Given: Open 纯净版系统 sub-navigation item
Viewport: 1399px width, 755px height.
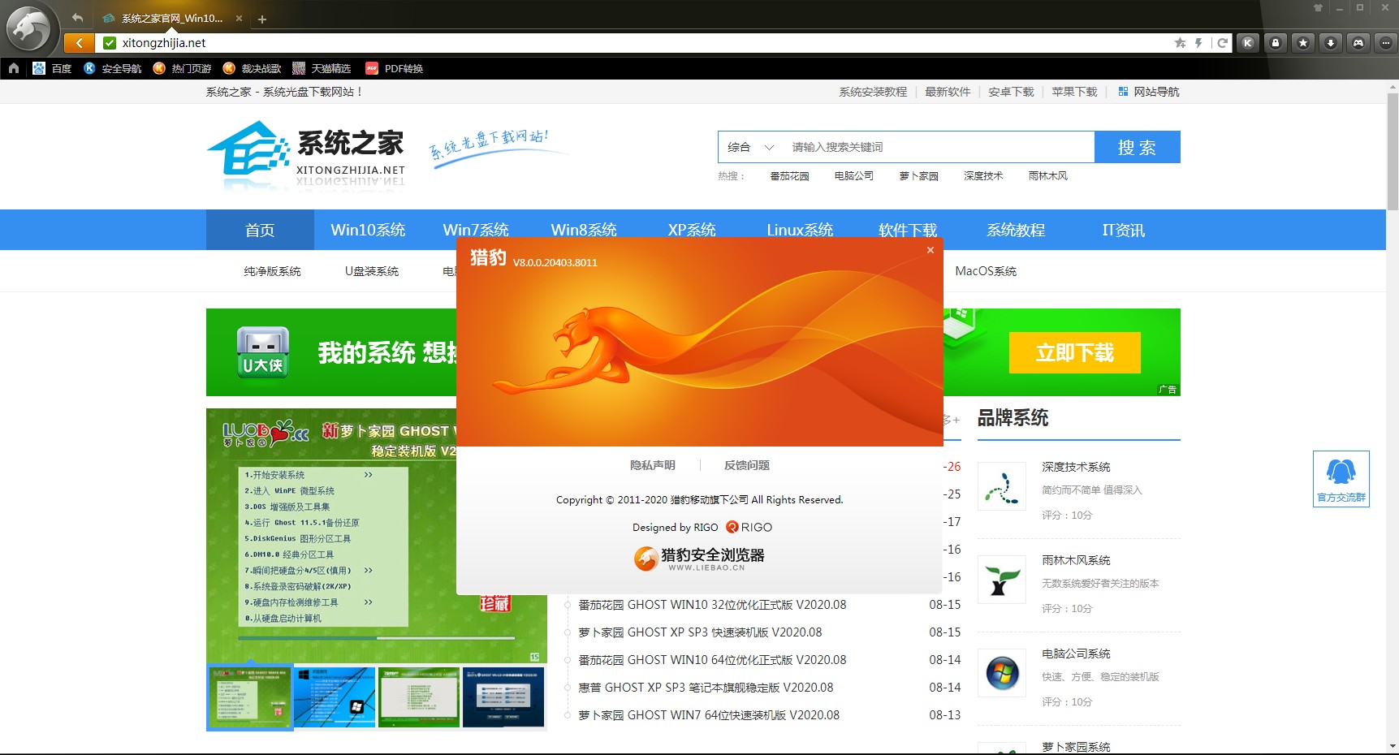Looking at the screenshot, I should (272, 271).
